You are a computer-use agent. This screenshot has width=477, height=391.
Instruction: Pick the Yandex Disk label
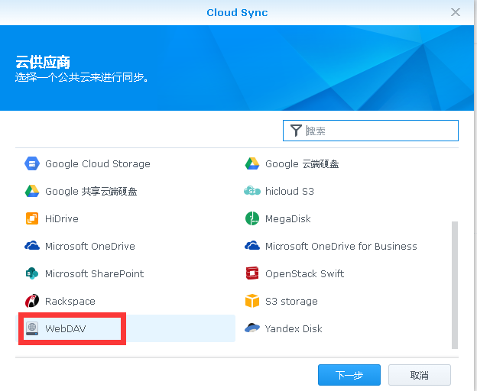coord(294,328)
